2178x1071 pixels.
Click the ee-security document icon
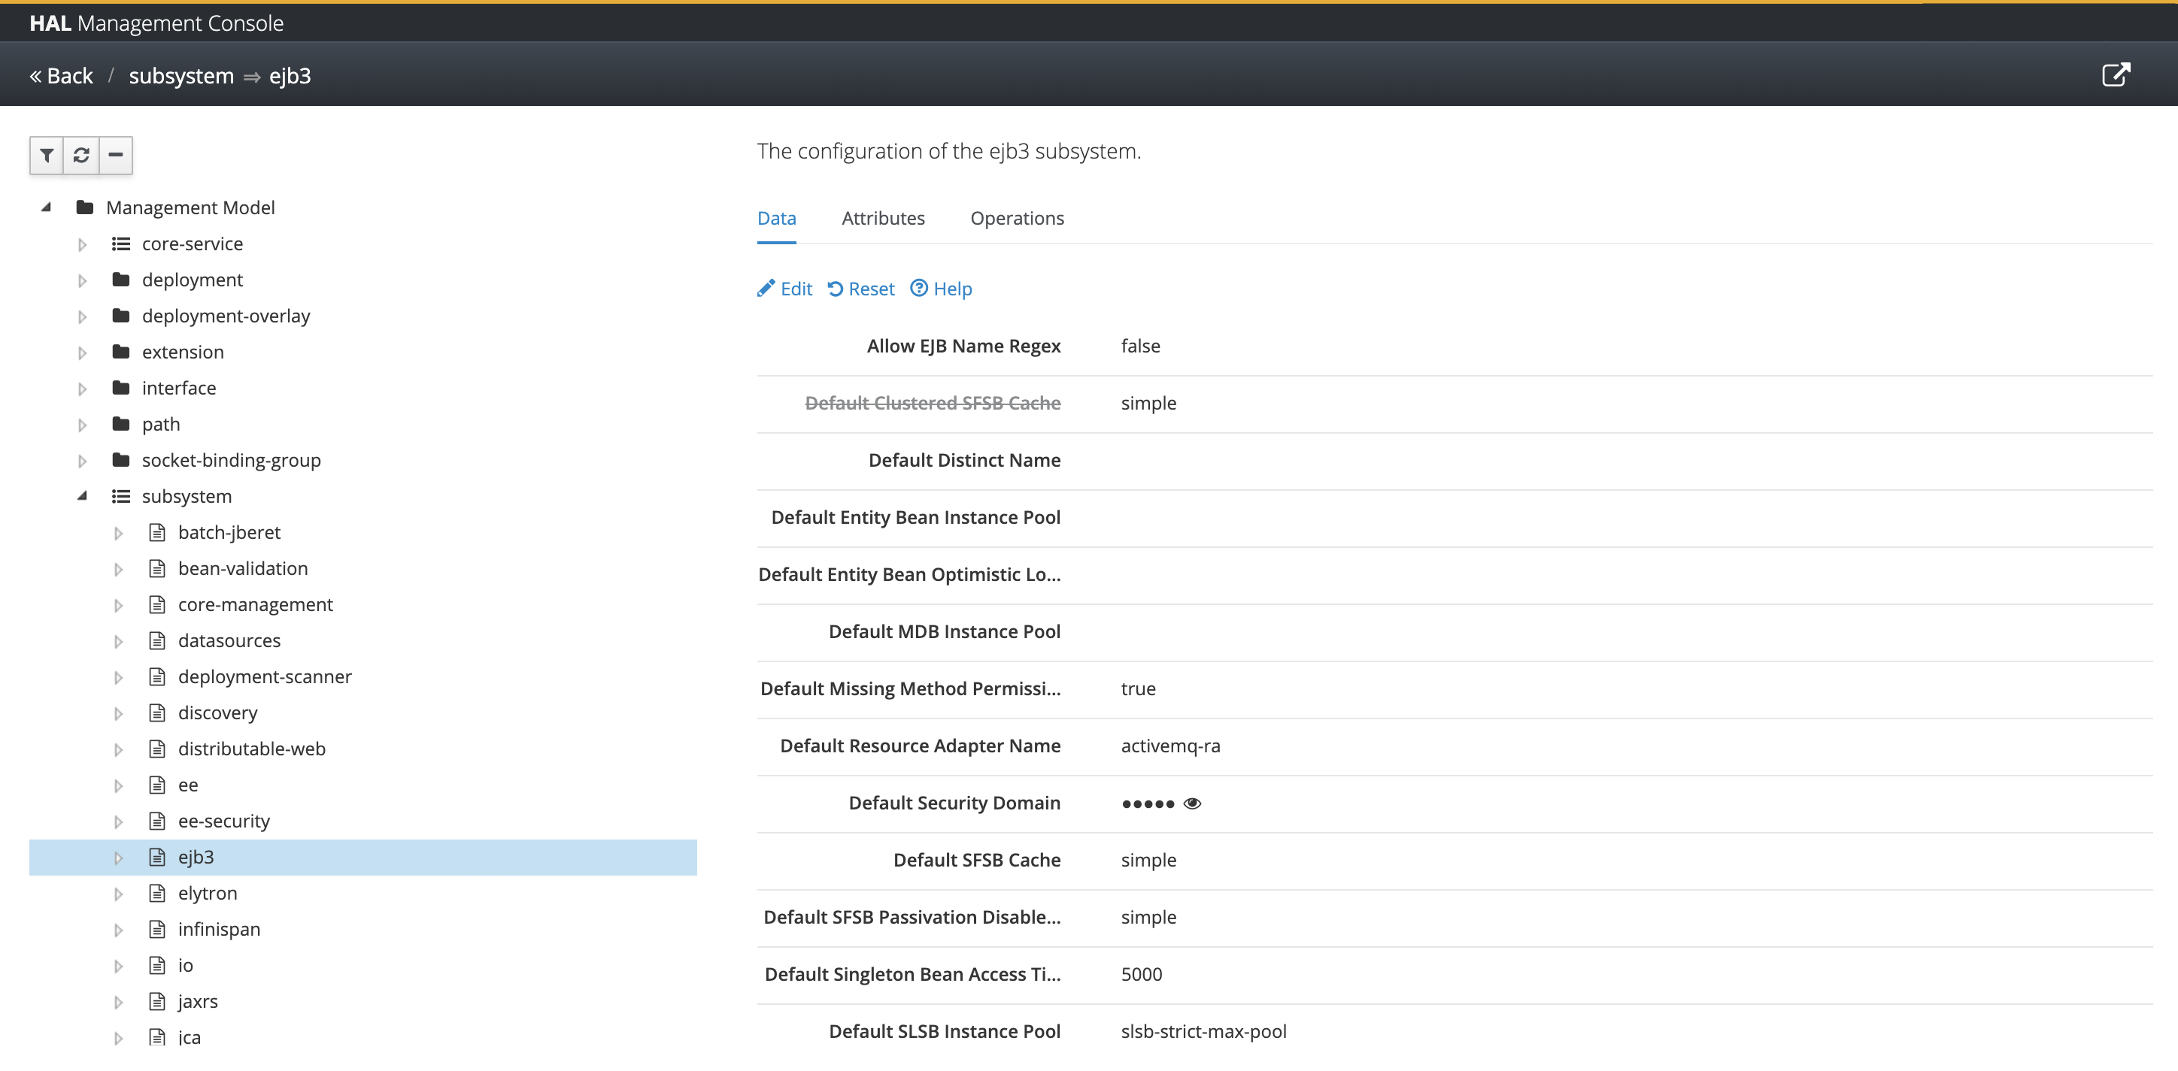157,821
